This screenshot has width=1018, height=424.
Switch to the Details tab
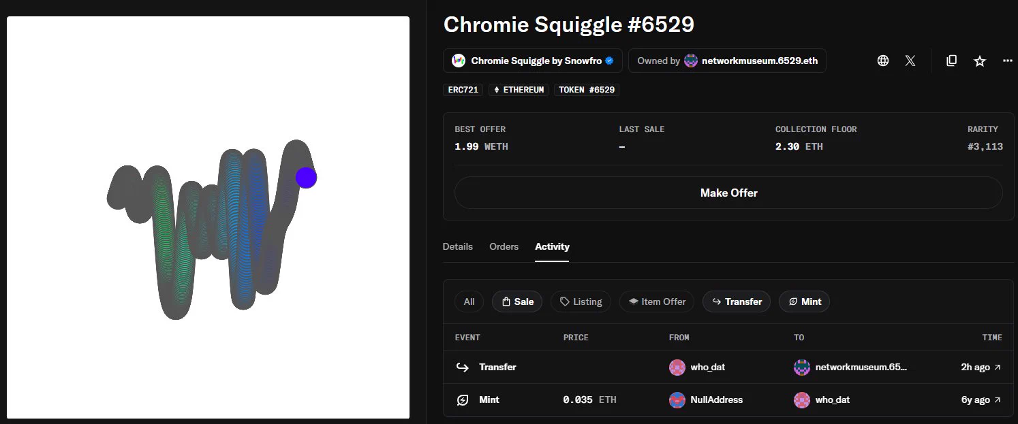coord(457,246)
